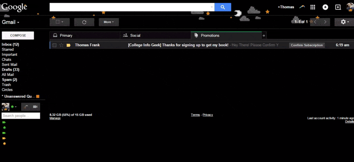The height and width of the screenshot is (162, 354).
Task: Click the Confirm Subscription button
Action: (307, 45)
